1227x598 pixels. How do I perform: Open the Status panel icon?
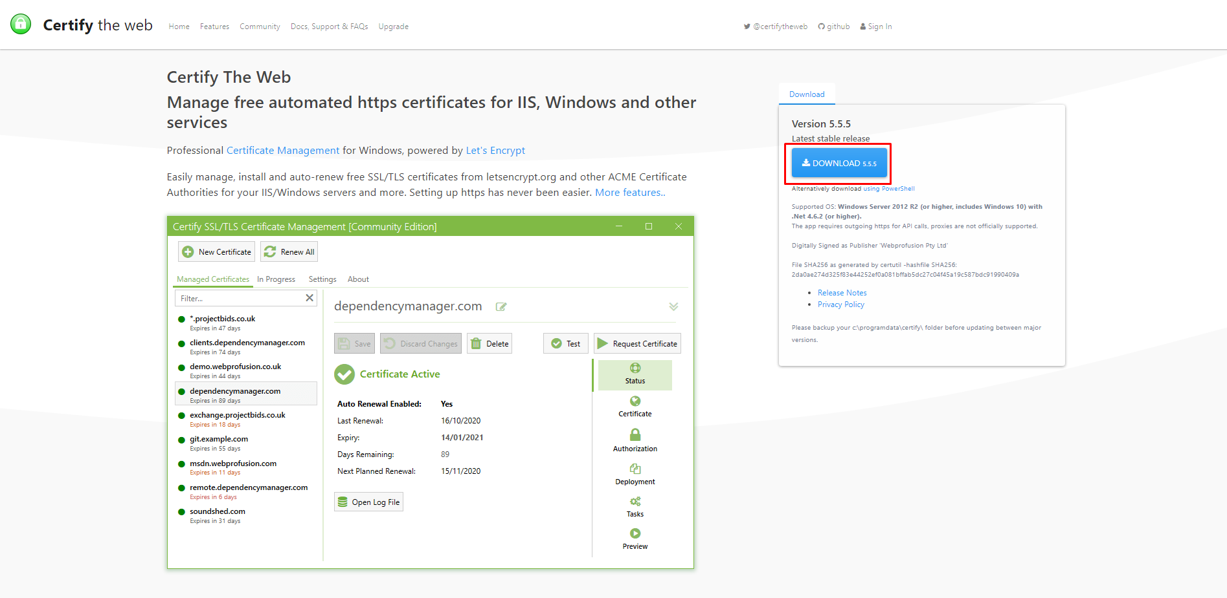click(x=634, y=367)
